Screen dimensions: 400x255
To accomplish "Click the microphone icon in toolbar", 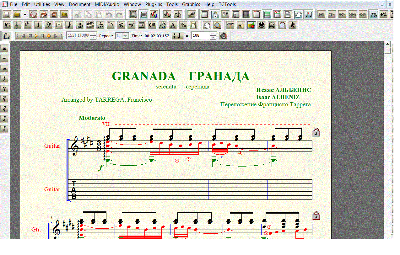I will [x=191, y=14].
